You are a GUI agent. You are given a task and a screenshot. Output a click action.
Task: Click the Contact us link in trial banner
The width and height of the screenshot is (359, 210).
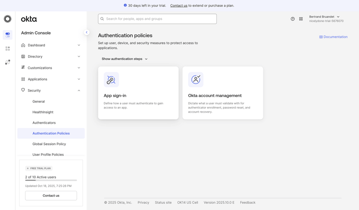(179, 5)
